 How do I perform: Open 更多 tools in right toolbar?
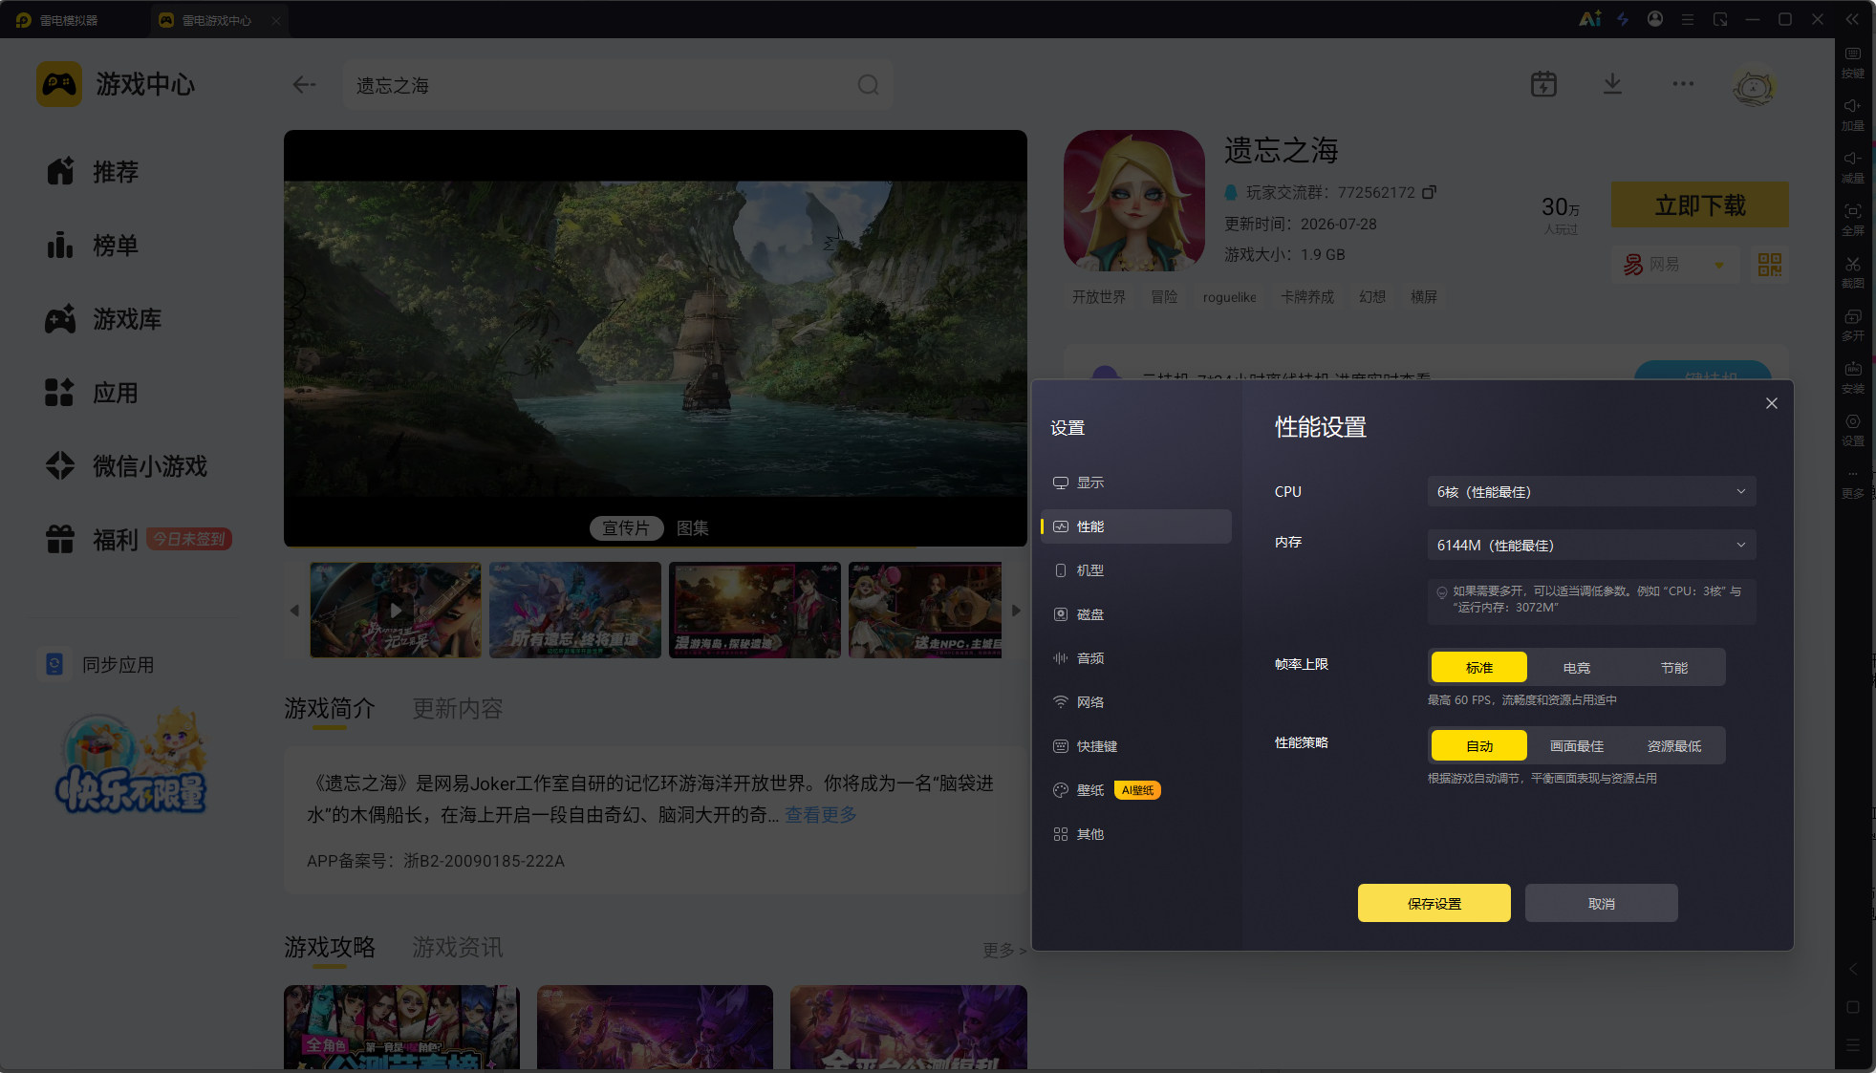pyautogui.click(x=1853, y=483)
